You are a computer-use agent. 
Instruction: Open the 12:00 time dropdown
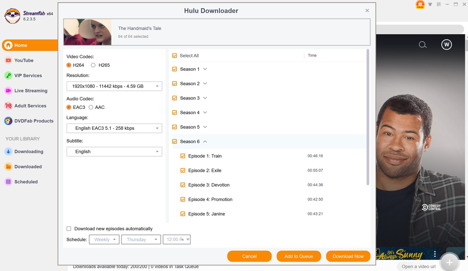[177, 239]
